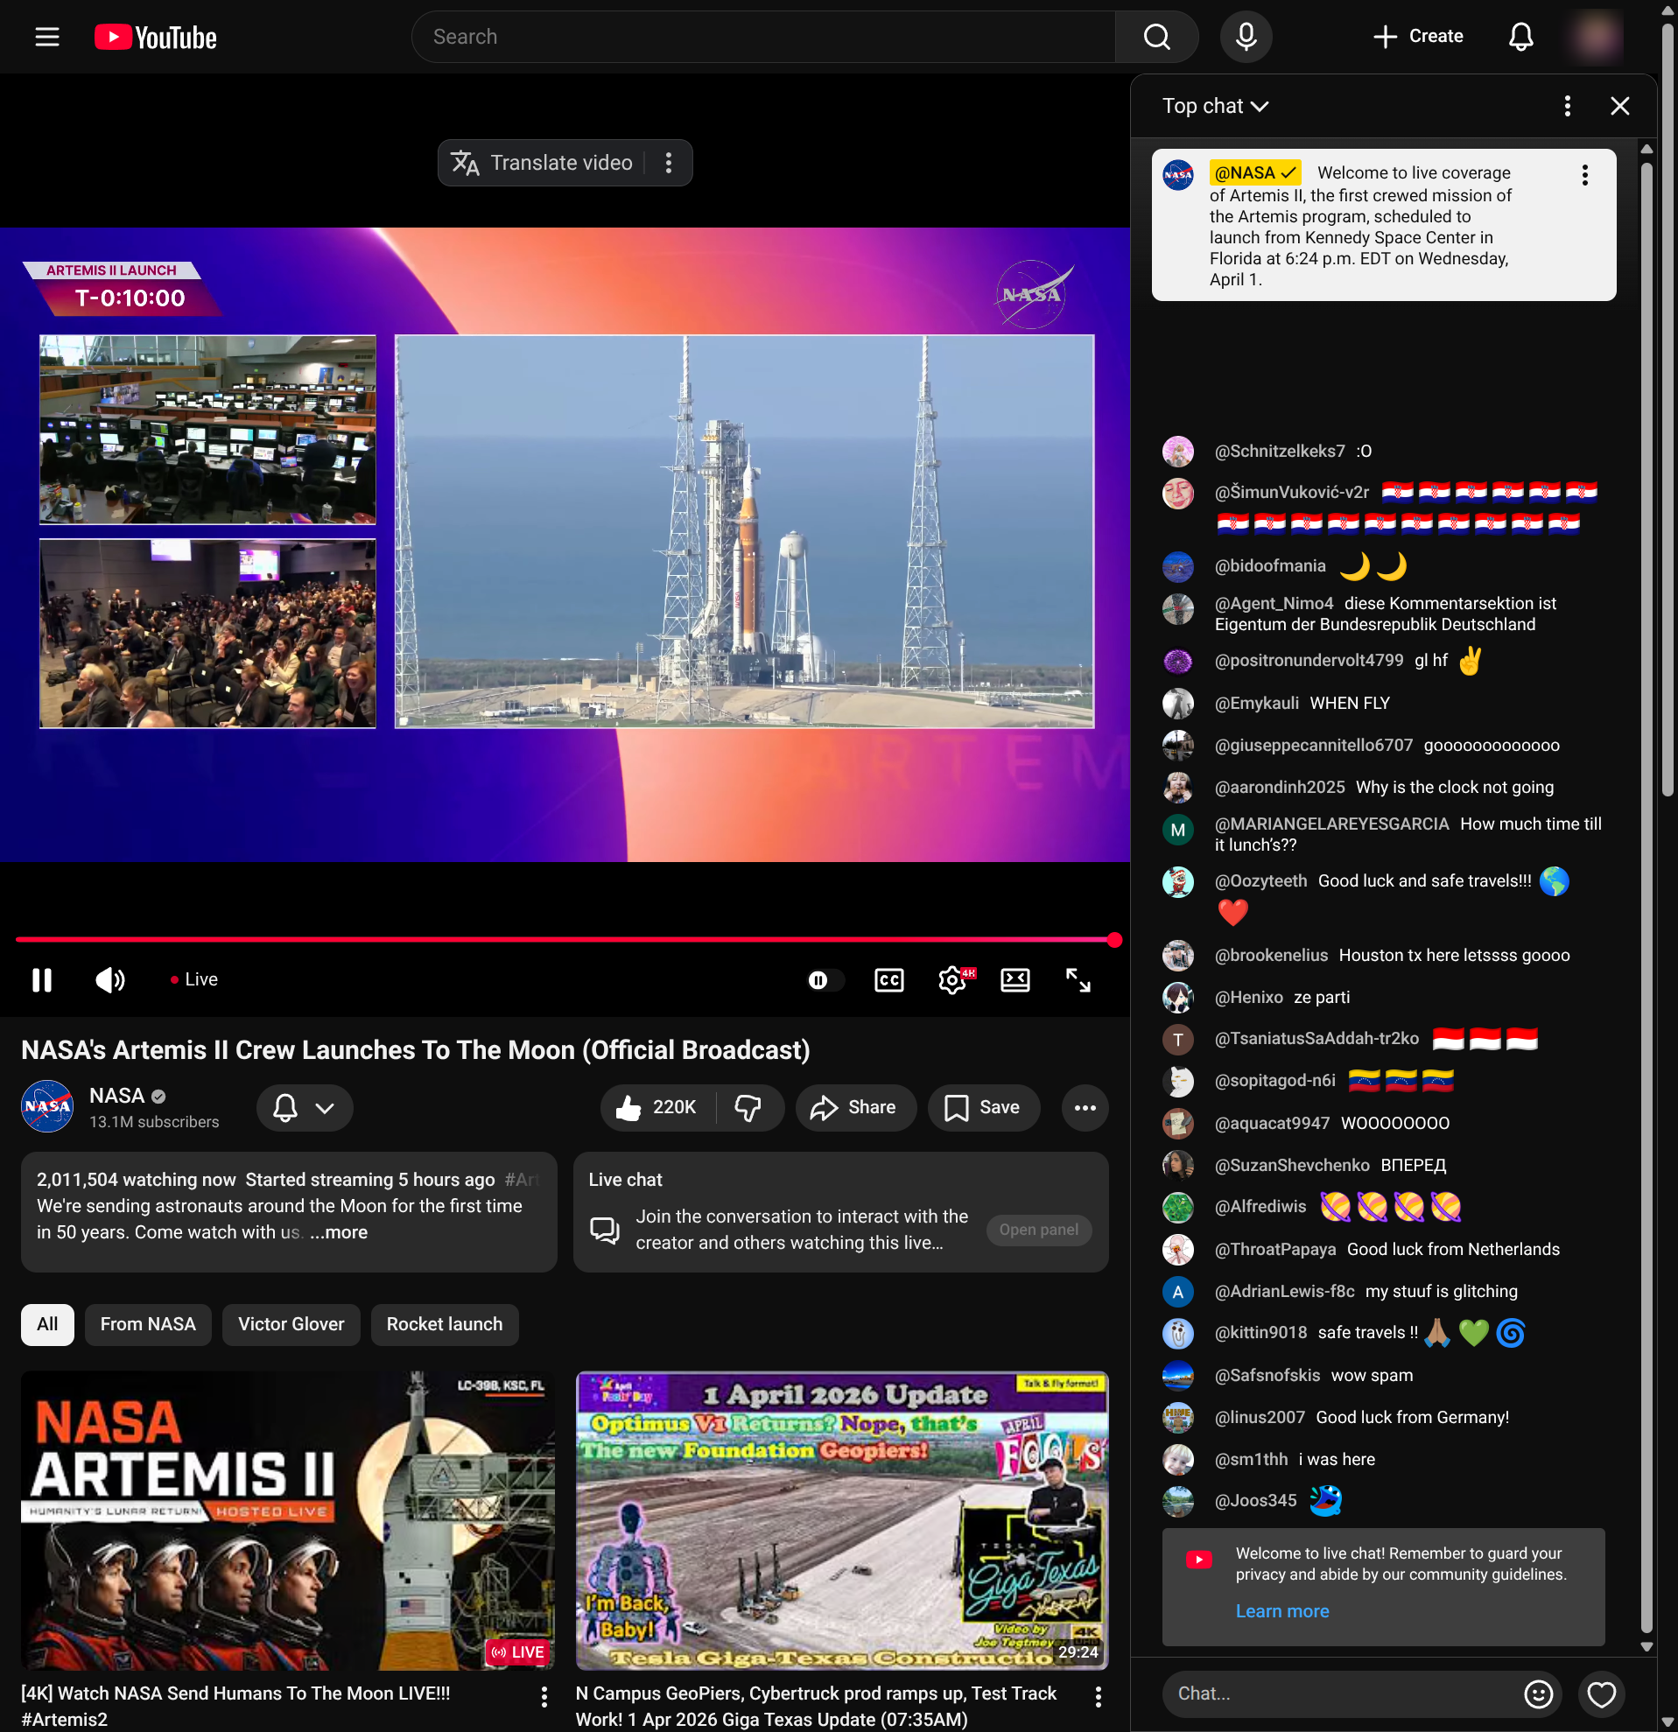Open NASA channel name link
The width and height of the screenshot is (1678, 1732).
116,1096
